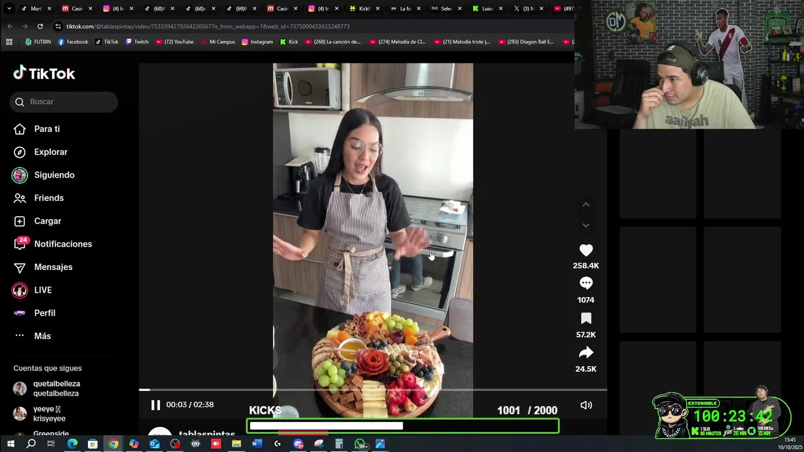Open quetalbelleza followed account
The image size is (804, 452).
pyautogui.click(x=47, y=389)
